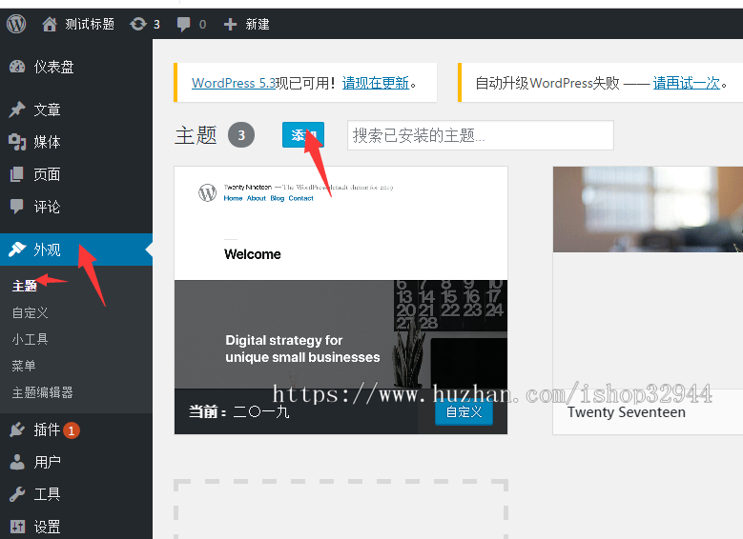Click the blue 添加 theme button
Screen dimensions: 743x539
(x=303, y=135)
